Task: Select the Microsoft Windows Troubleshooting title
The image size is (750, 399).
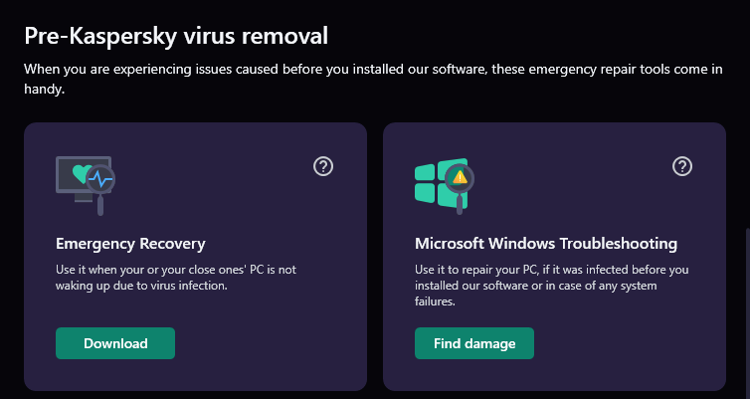Action: (546, 243)
